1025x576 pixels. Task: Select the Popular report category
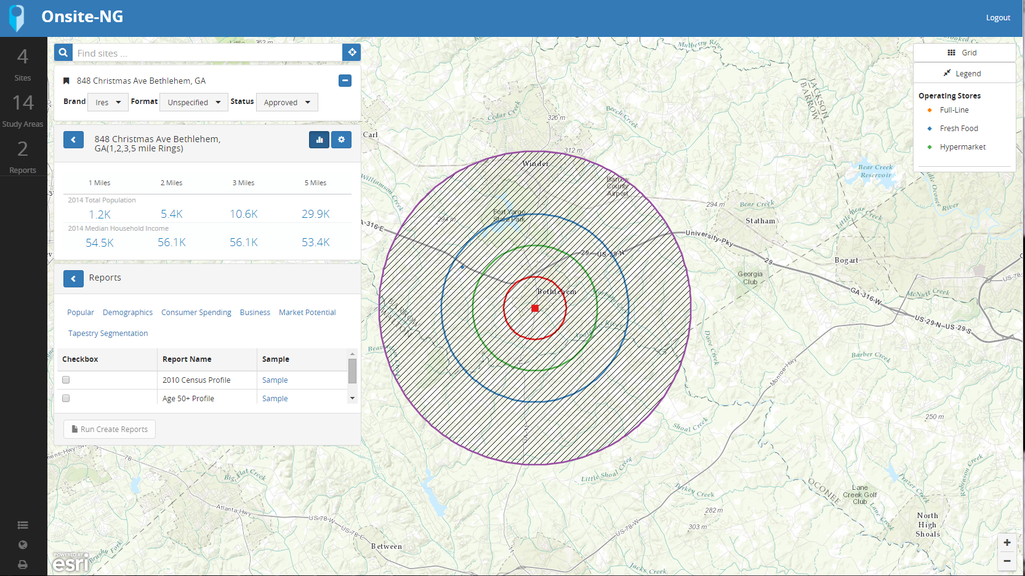(x=81, y=313)
